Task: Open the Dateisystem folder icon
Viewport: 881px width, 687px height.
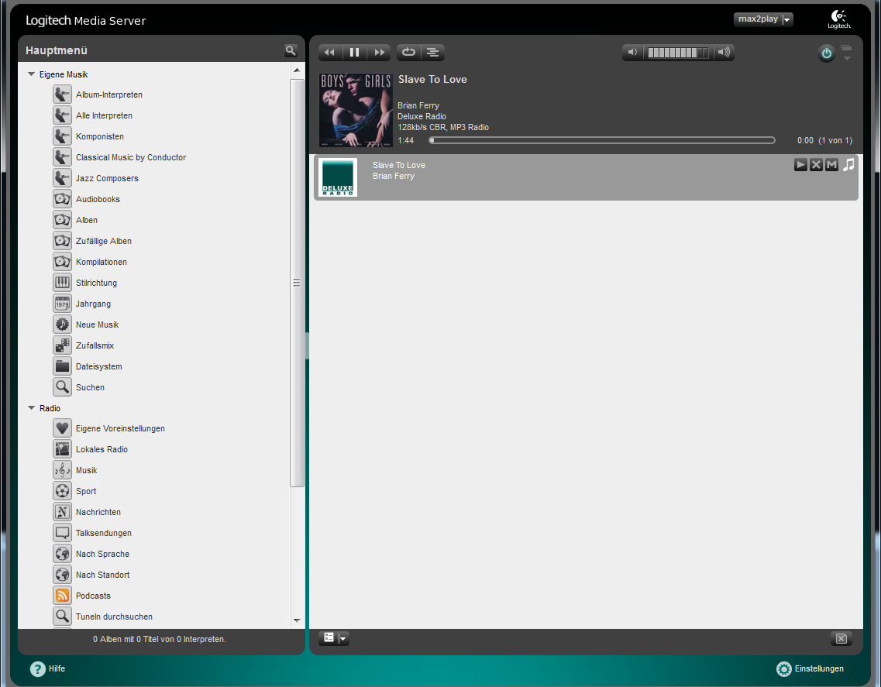Action: [62, 366]
